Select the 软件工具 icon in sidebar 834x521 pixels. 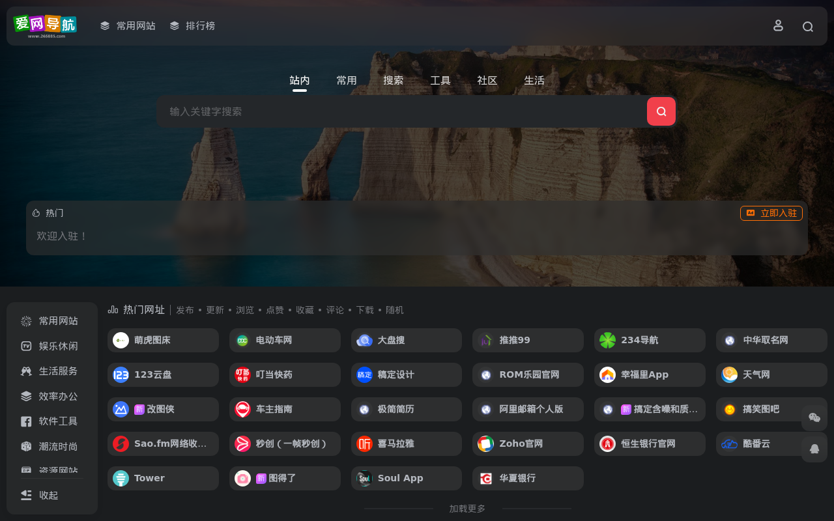click(25, 421)
